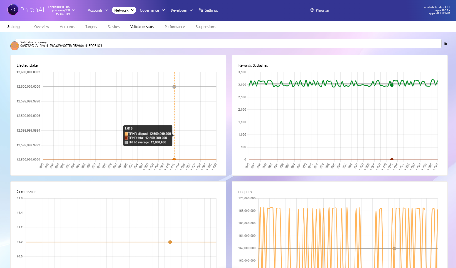The width and height of the screenshot is (456, 268).
Task: Click the Settings gear icon
Action: (x=201, y=10)
